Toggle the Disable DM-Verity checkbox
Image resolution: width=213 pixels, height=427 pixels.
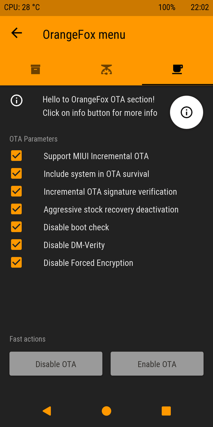point(16,245)
